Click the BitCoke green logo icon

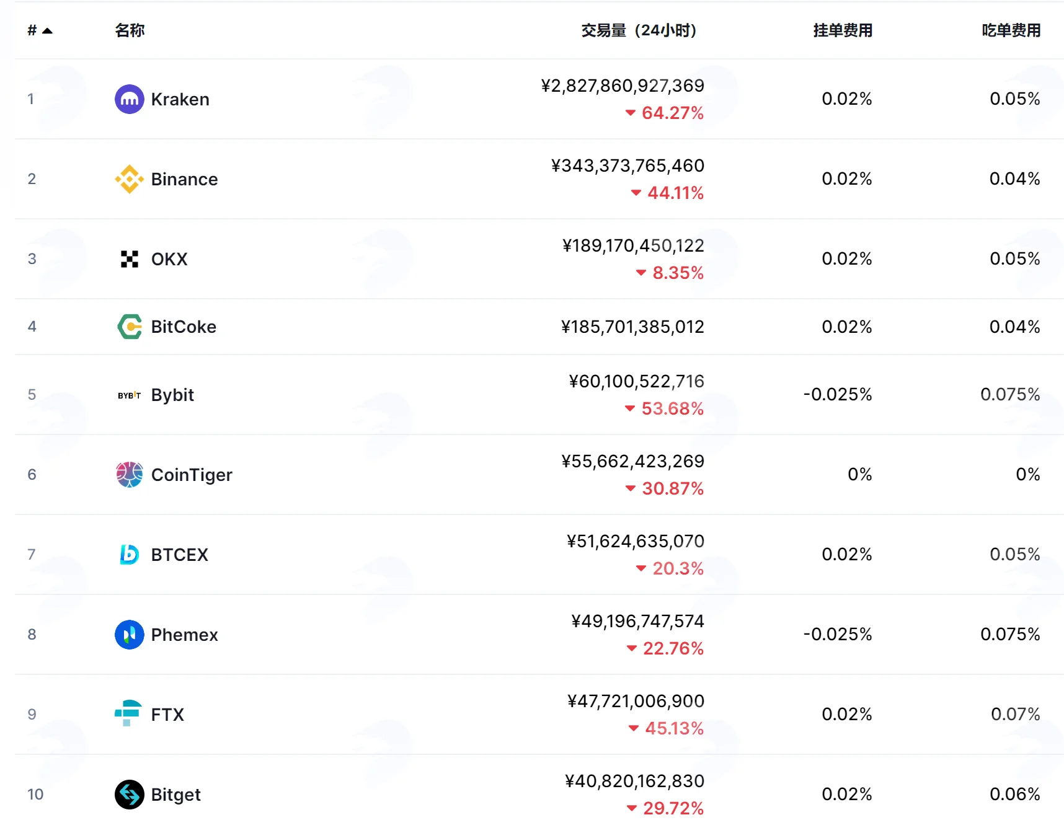tap(130, 327)
